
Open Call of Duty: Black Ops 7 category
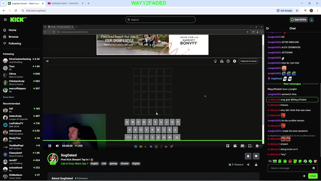pos(74,164)
